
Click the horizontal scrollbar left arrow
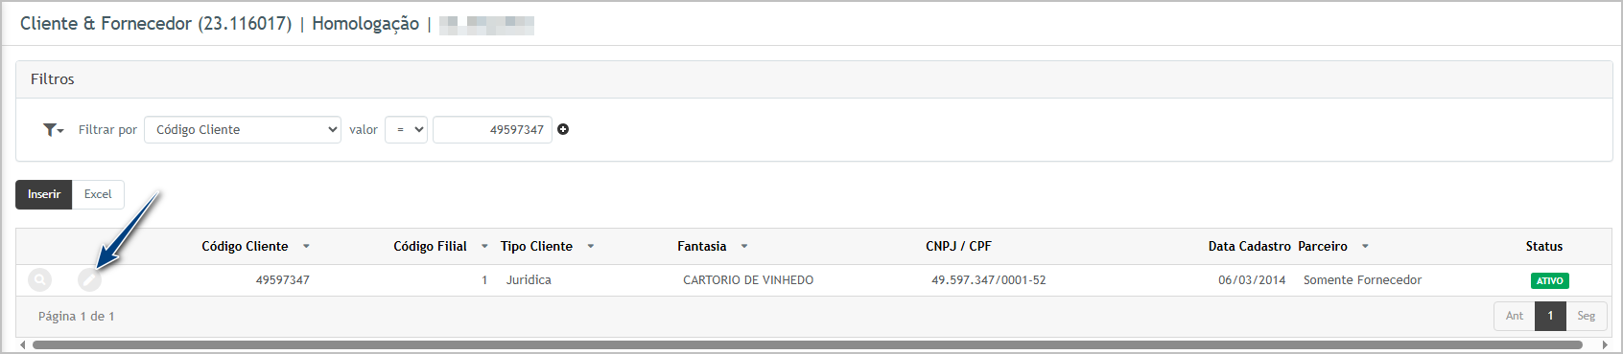pyautogui.click(x=22, y=344)
